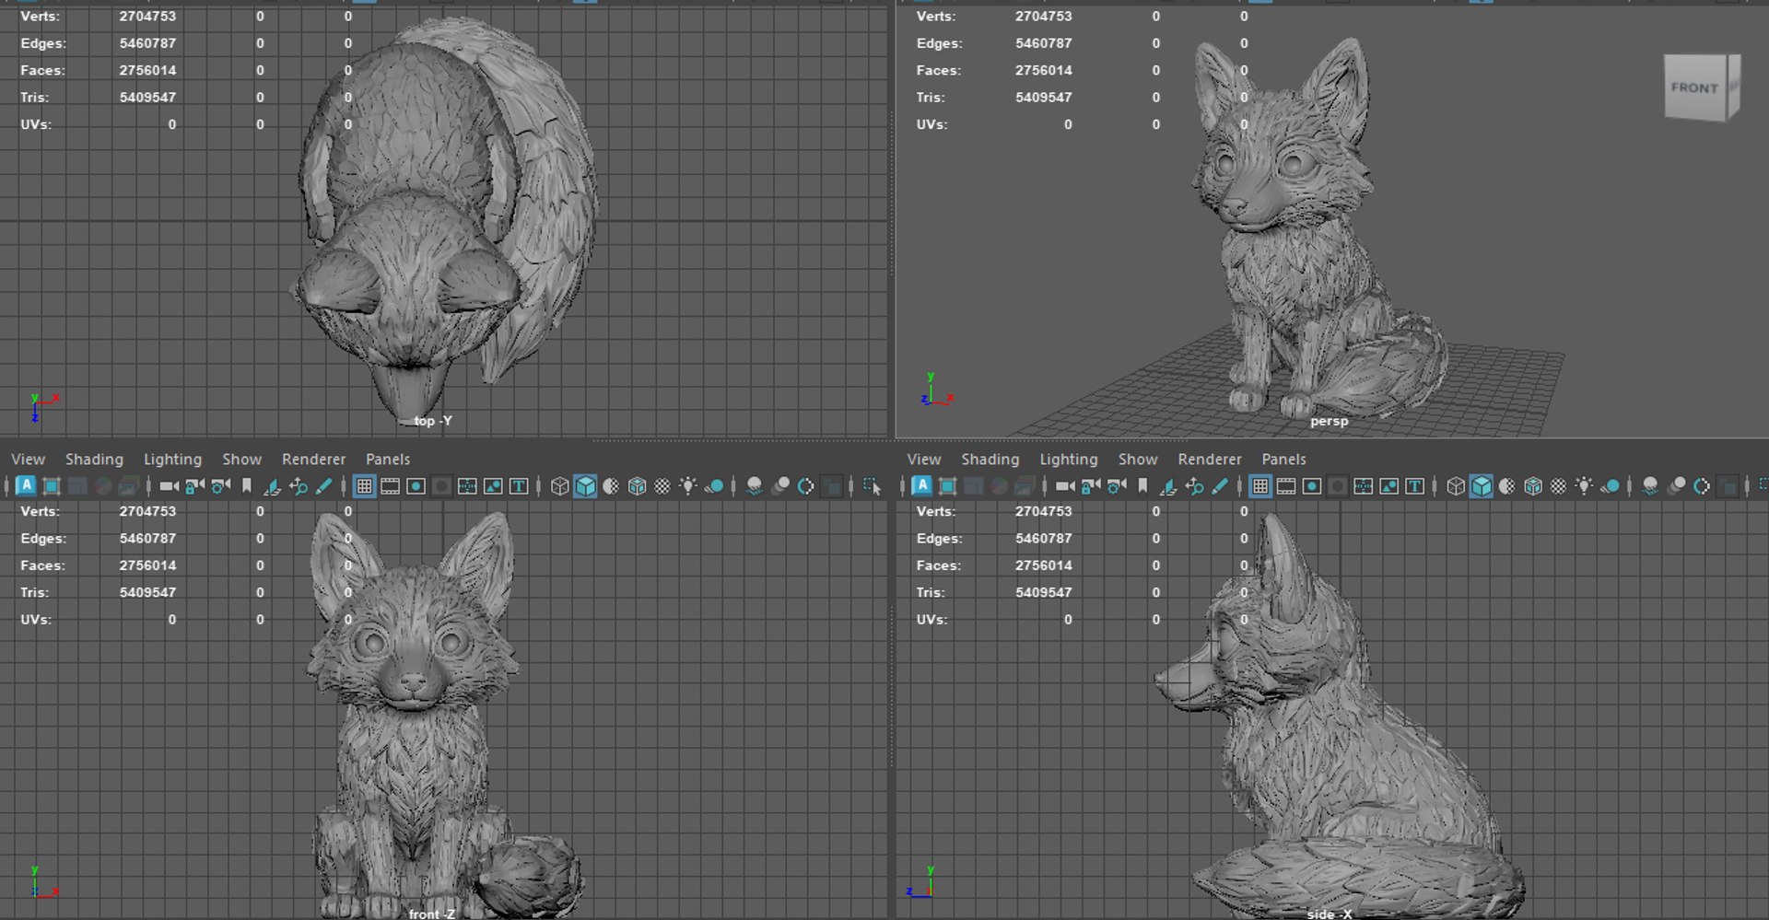Screen dimensions: 1769x920
Task: Toggle Grid display in side -X panel
Action: point(1260,486)
